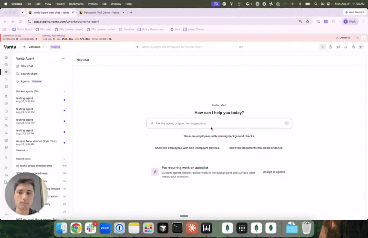Start a New chat in sidebar

click(x=24, y=66)
